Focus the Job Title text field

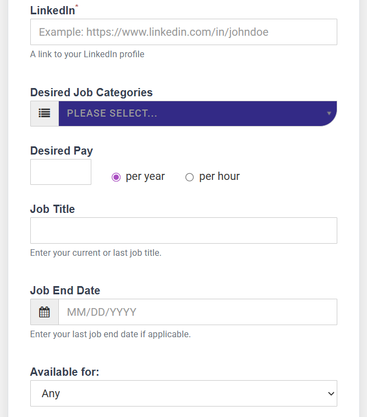(183, 231)
